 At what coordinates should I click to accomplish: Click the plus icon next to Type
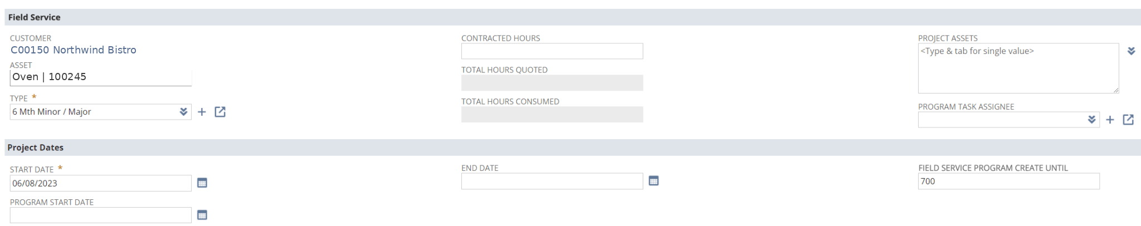point(202,112)
